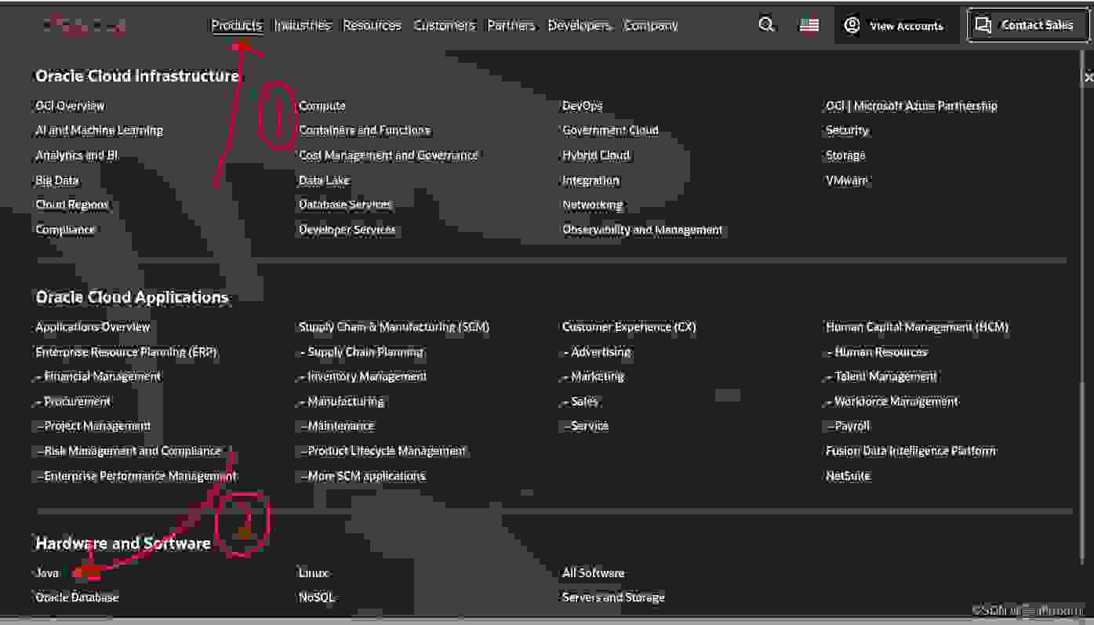Open Cost Management and Governance
The image size is (1094, 625).
pyautogui.click(x=388, y=155)
